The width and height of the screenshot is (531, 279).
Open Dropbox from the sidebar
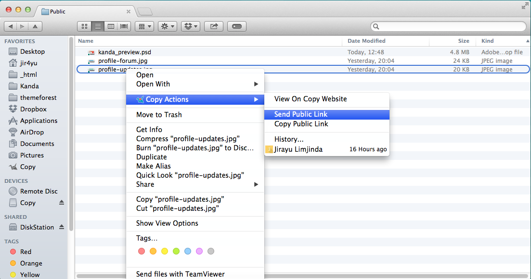pos(33,109)
